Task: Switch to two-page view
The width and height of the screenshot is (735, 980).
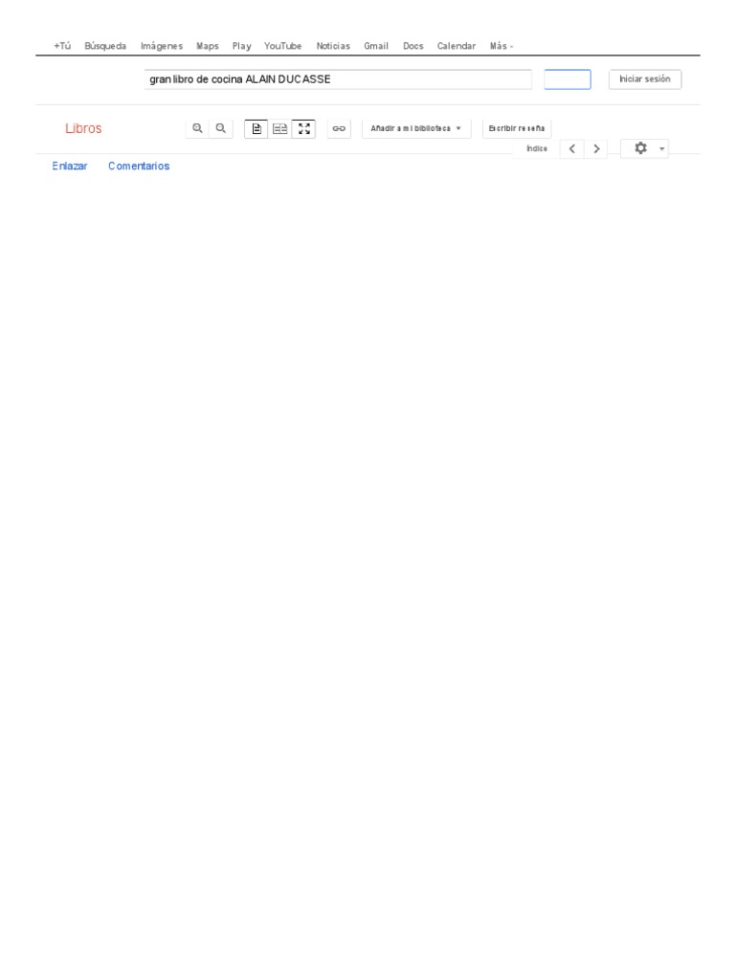Action: click(x=280, y=129)
